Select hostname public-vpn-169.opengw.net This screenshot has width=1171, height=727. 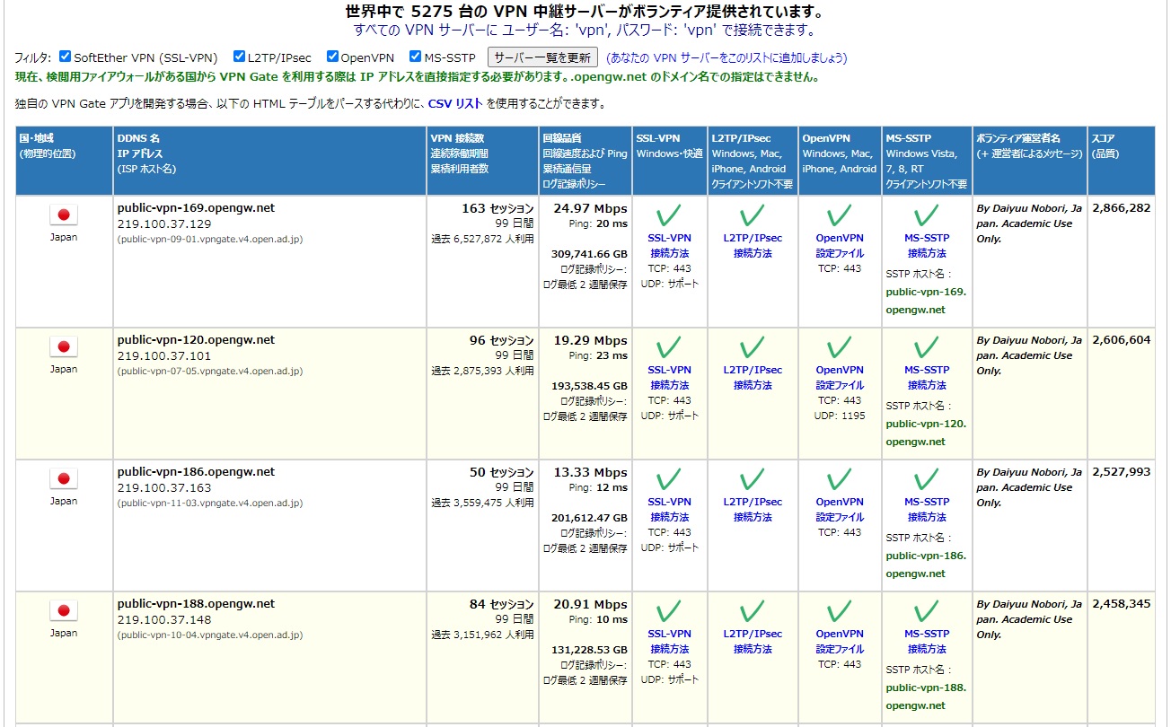[196, 208]
